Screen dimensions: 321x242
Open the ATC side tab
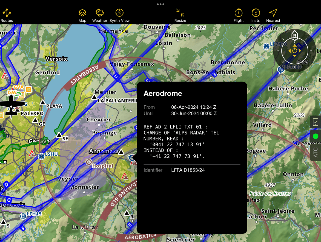point(316,152)
